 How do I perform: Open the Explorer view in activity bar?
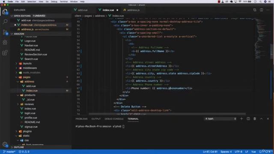pos(5,12)
